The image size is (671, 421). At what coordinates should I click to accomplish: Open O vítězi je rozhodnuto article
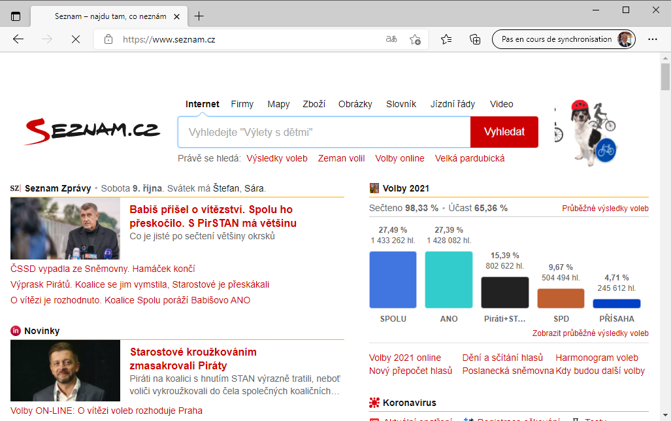click(131, 300)
